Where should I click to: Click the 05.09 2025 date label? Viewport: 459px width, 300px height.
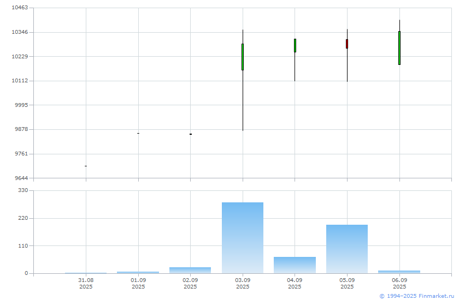[347, 283]
